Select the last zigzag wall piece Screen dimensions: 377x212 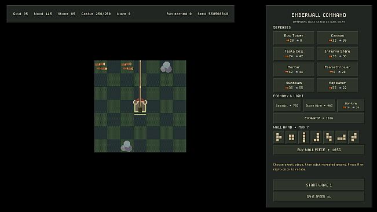click(x=354, y=137)
